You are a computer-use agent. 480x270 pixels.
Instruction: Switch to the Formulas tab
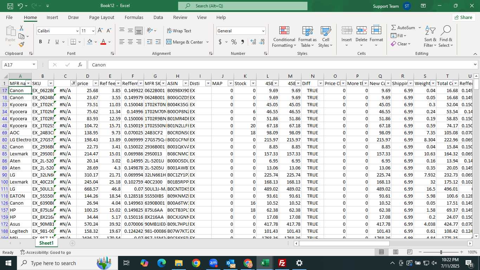click(x=134, y=17)
